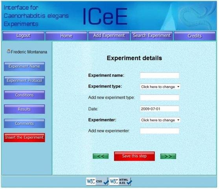The height and width of the screenshot is (189, 219).
Task: Open the Experimenter dropdown
Action: point(160,120)
